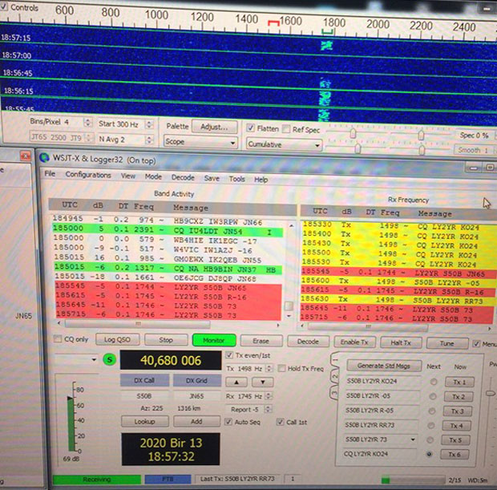Click the Enable Tx button
Image resolution: width=497 pixels, height=490 pixels.
pyautogui.click(x=354, y=342)
